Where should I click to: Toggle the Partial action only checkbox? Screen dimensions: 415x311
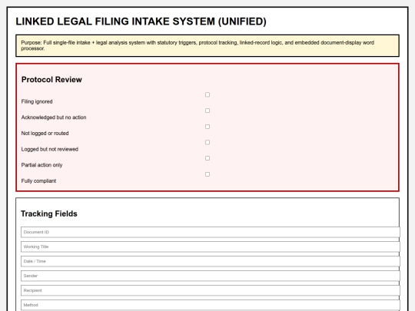[x=207, y=158]
